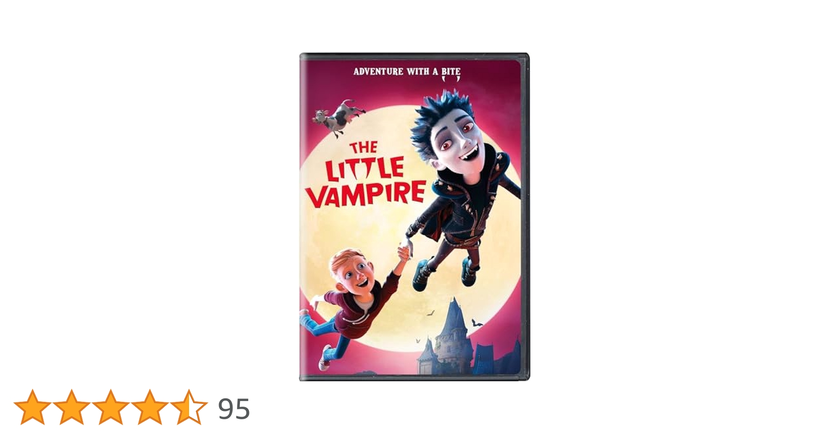
Task: Open The Little Vampire DVD cover image
Action: 414,217
